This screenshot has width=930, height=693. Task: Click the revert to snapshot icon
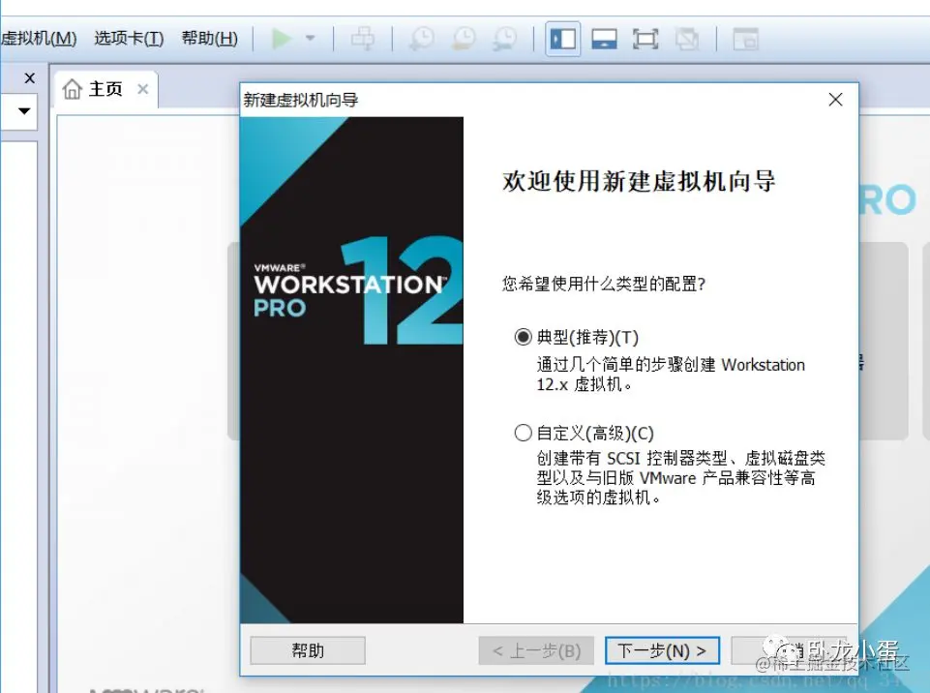tap(464, 39)
